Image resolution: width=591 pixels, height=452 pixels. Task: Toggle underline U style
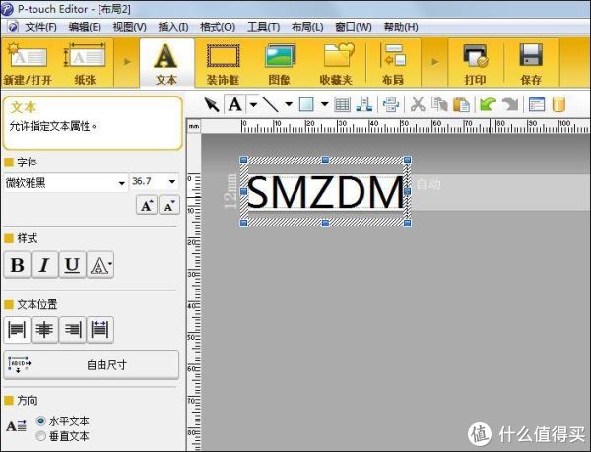click(72, 265)
